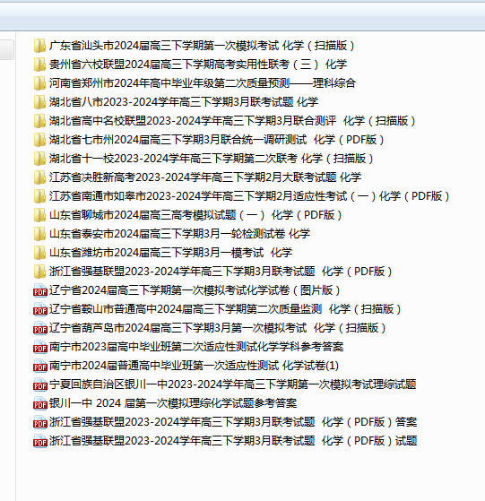Select file name 辽宁省鞍山市普通高中 第二次质量监测

(x=225, y=309)
